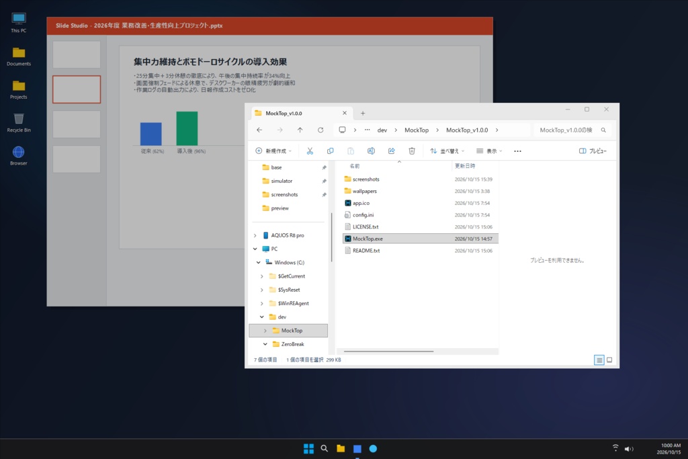Unpin the base quick access pin

tap(324, 167)
